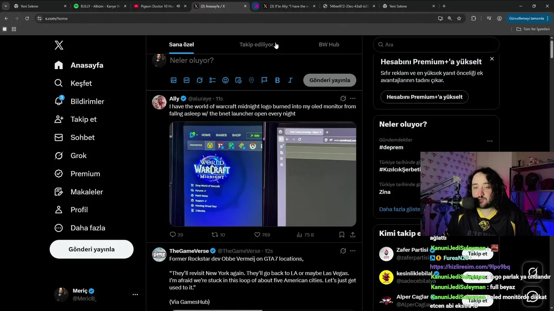Click the Grok icon on Ally's post
The height and width of the screenshot is (311, 554).
pyautogui.click(x=343, y=98)
